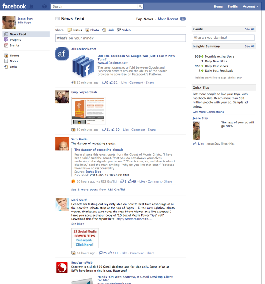Viewport: 265px width, 284px height.
Task: Click Seth Godin's profile picture
Action: click(62, 144)
